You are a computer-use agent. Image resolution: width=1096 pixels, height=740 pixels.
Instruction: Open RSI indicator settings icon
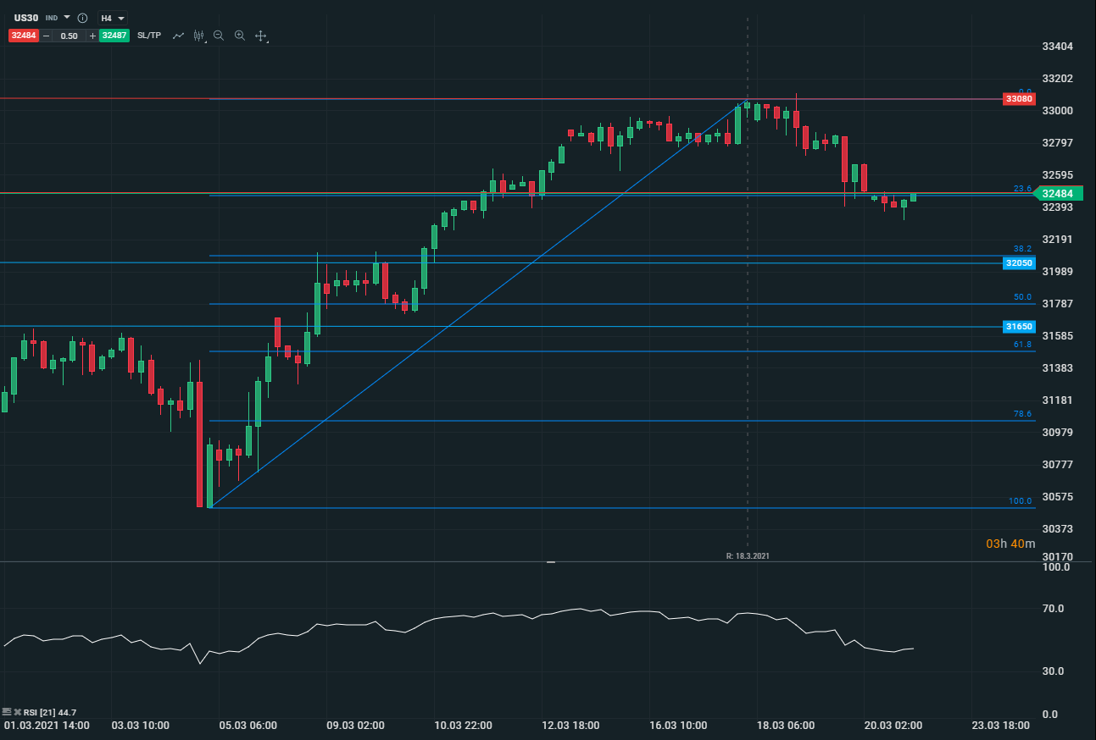[x=7, y=711]
